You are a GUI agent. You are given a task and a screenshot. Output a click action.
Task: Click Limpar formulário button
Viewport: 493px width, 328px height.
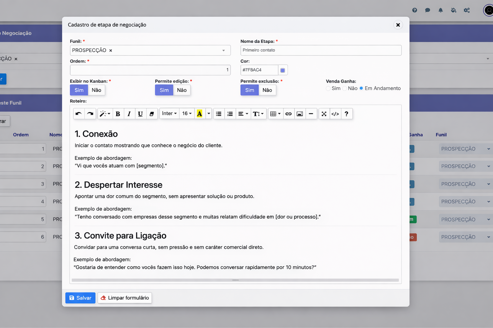pyautogui.click(x=125, y=298)
